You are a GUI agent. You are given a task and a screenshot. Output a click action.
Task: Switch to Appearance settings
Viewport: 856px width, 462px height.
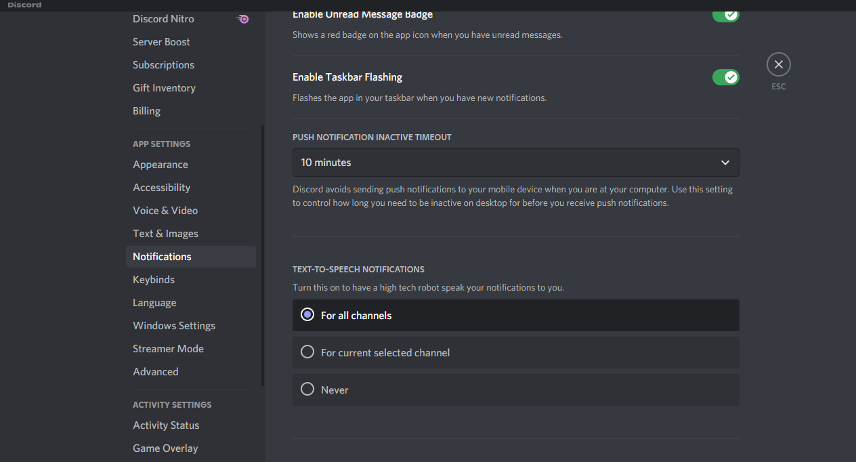tap(160, 164)
